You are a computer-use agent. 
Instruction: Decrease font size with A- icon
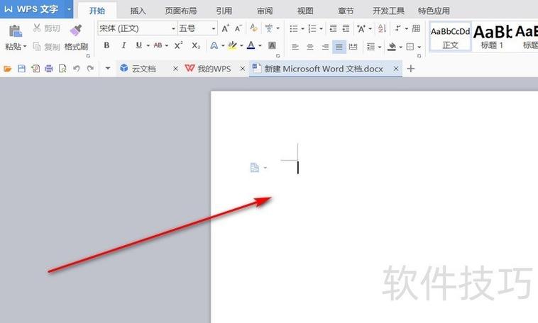pyautogui.click(x=238, y=28)
